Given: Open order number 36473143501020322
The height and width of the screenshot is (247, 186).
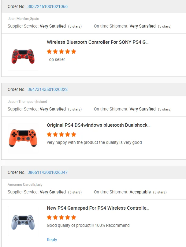Looking at the screenshot, I should pyautogui.click(x=47, y=89).
